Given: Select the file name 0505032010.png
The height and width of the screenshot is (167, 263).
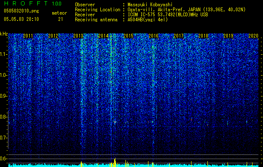Looking at the screenshot, I should click(21, 11).
